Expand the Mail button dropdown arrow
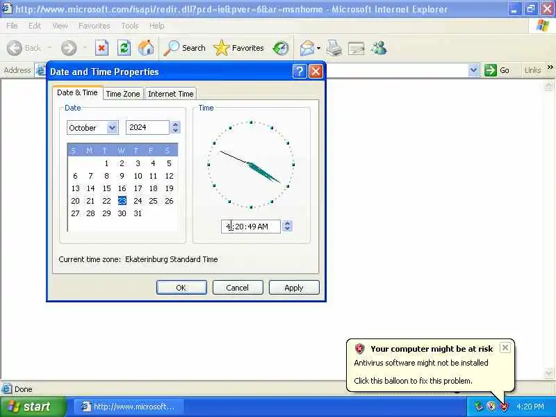Viewport: 556px width, 417px height. (x=319, y=48)
